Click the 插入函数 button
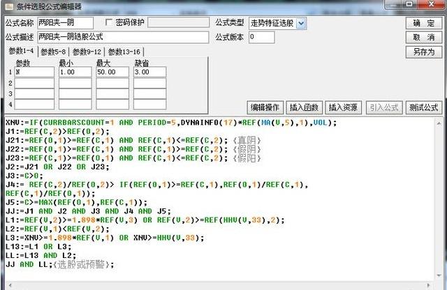The height and width of the screenshot is (290, 447). point(304,107)
